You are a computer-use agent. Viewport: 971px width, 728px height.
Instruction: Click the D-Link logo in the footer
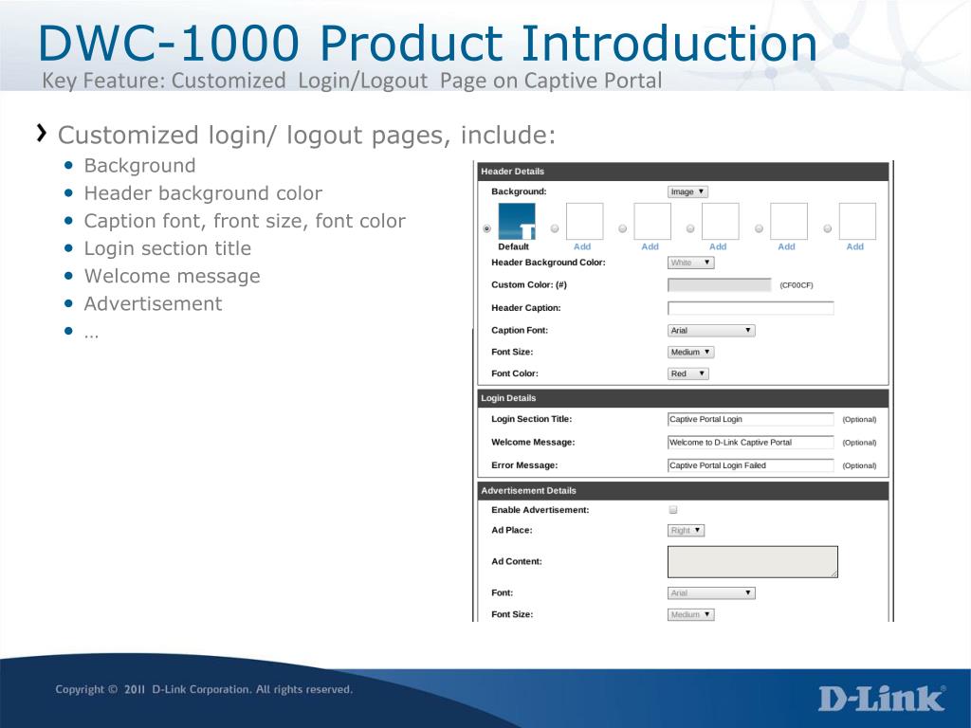point(882,699)
